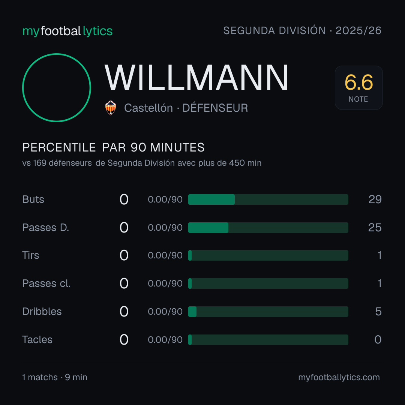The height and width of the screenshot is (405, 405).
Task: Select the 6.6 NOTE rating badge
Action: [359, 88]
